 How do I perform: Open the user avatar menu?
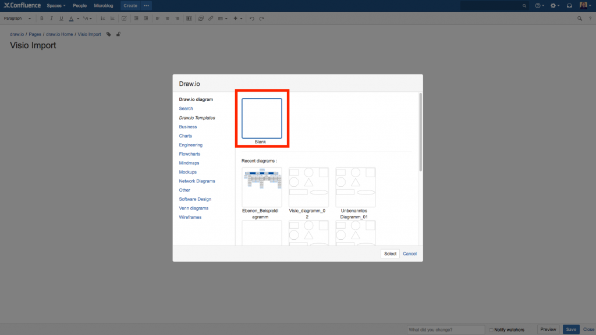coord(586,5)
